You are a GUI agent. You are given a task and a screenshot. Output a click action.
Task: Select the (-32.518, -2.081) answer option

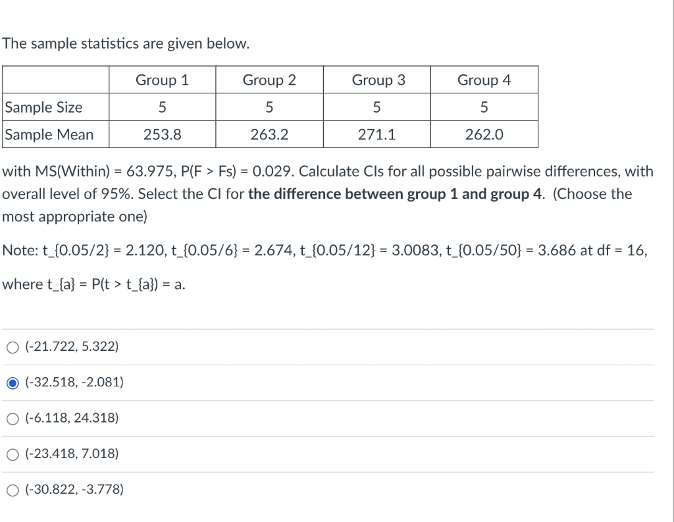13,382
